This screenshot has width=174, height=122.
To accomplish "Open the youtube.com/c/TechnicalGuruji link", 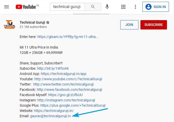I will pos(68,79).
